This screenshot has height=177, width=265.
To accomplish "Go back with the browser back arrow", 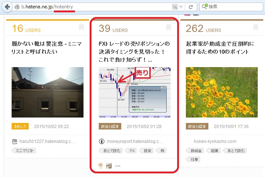I will (7, 7).
